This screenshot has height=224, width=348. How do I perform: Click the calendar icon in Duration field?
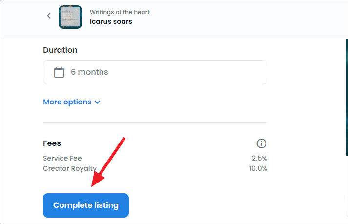pos(59,72)
